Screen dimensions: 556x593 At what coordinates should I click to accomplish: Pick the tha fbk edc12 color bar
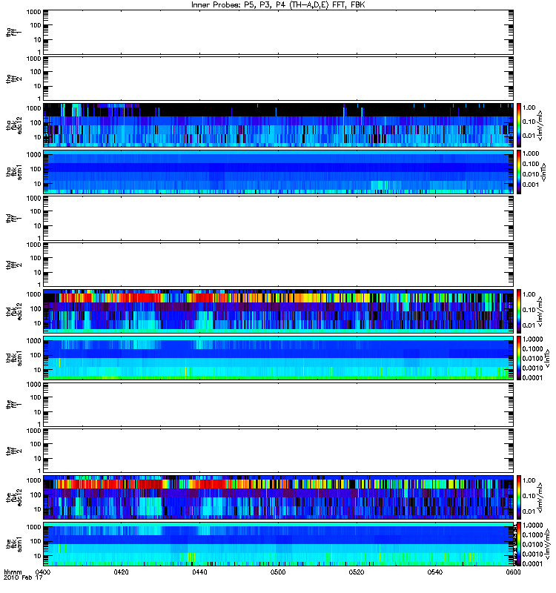point(519,125)
